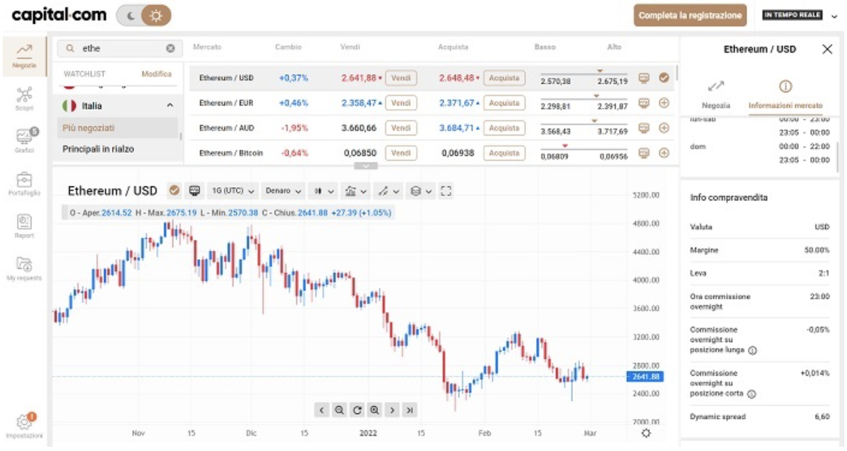
Task: Open the Grafici sidebar section
Action: point(24,140)
